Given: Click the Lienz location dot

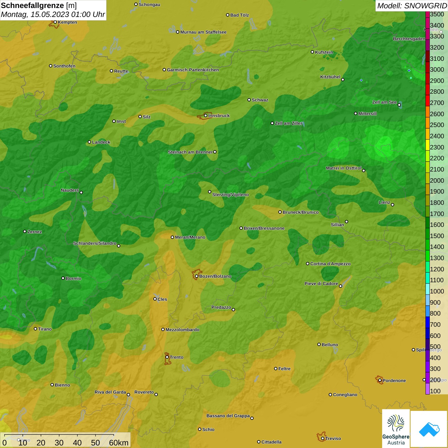Looking at the screenshot, I should pyautogui.click(x=393, y=205).
